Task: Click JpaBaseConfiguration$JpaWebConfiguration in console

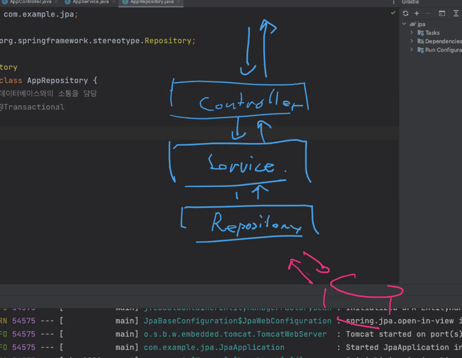Action: [238, 321]
